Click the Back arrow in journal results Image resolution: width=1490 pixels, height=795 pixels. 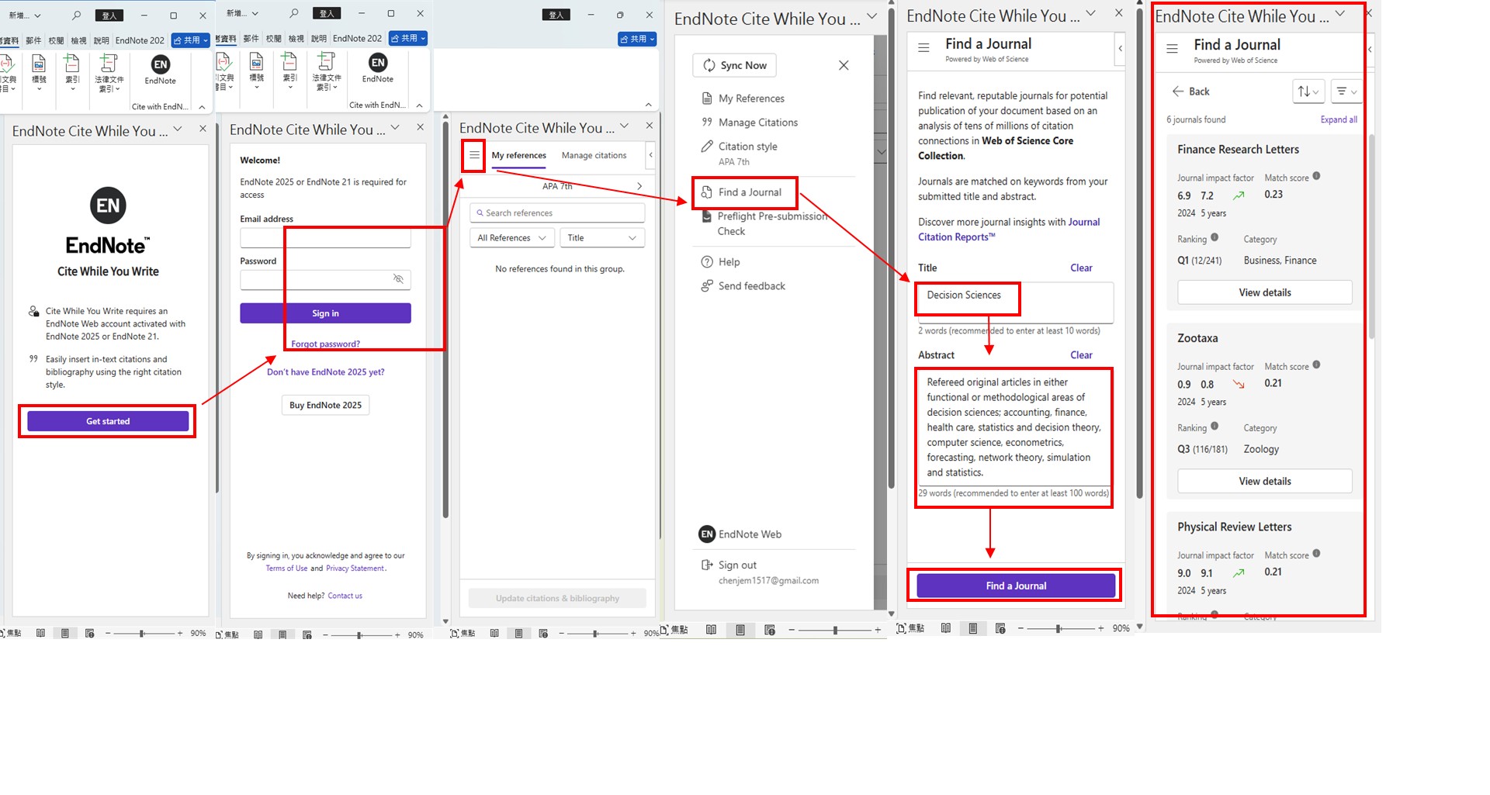pos(1178,92)
